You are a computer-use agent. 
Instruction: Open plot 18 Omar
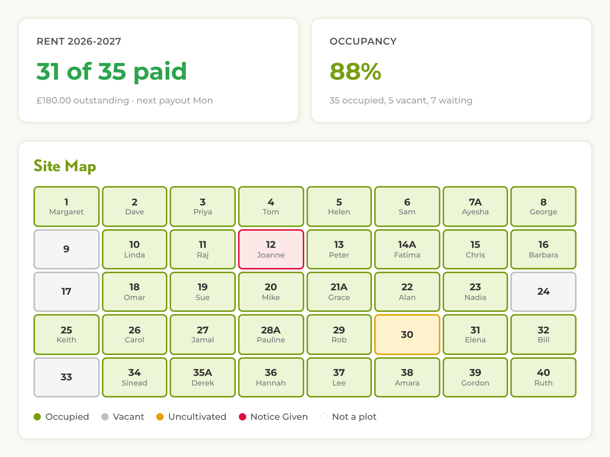(x=135, y=292)
